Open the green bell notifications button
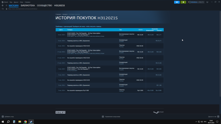This screenshot has height=124, width=221. [x=183, y=2]
